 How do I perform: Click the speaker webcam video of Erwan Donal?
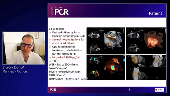[x=24, y=48]
